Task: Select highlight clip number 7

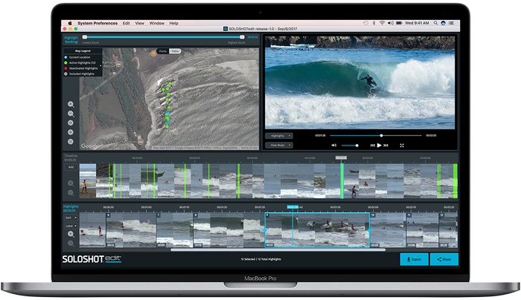Action: [x=174, y=230]
